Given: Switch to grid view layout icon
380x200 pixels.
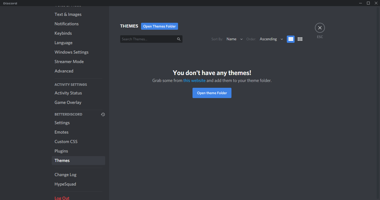Looking at the screenshot, I should [300, 39].
